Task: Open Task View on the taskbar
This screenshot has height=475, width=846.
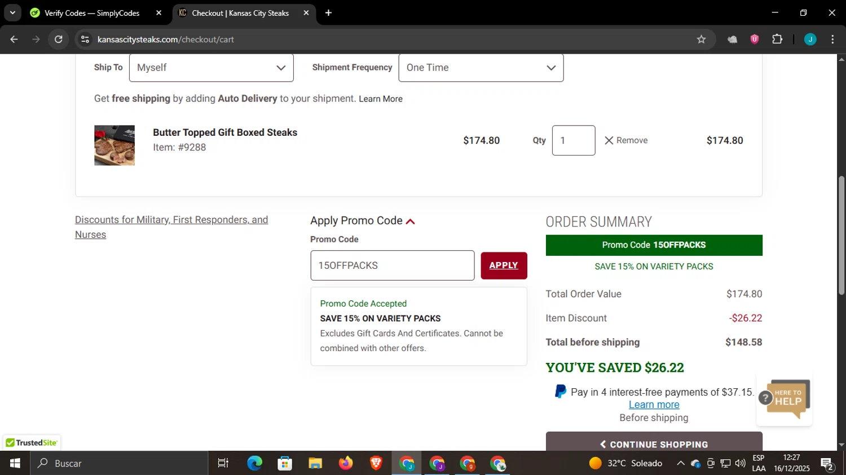Action: [223, 463]
